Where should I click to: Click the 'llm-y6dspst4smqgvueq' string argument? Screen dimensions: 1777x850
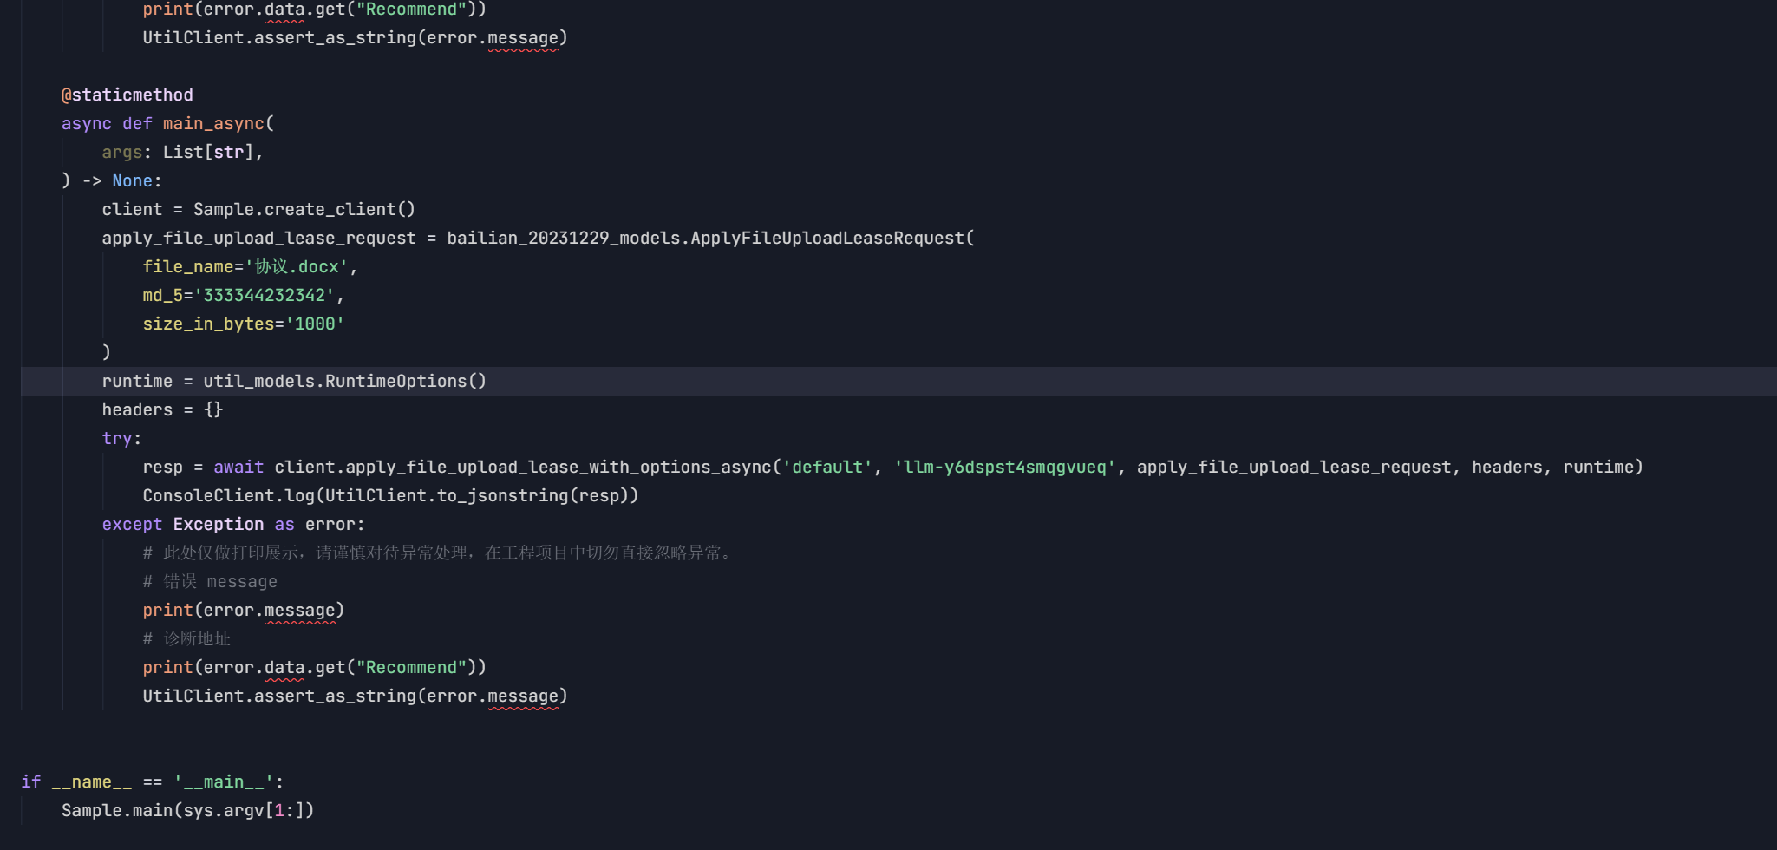[x=1003, y=467]
